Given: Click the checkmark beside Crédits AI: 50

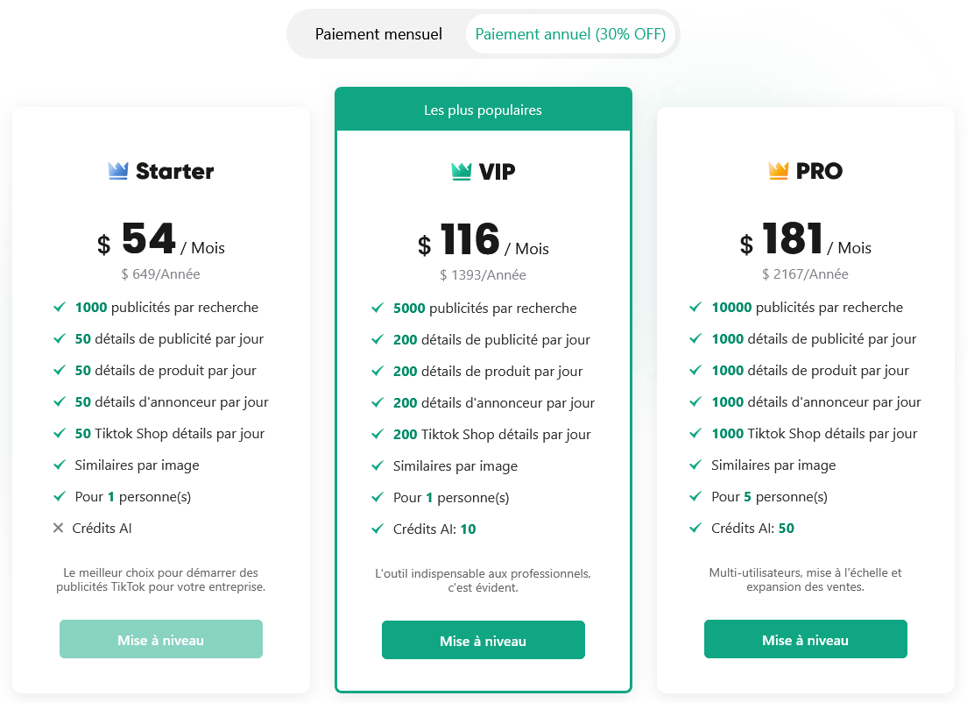Looking at the screenshot, I should click(x=695, y=529).
